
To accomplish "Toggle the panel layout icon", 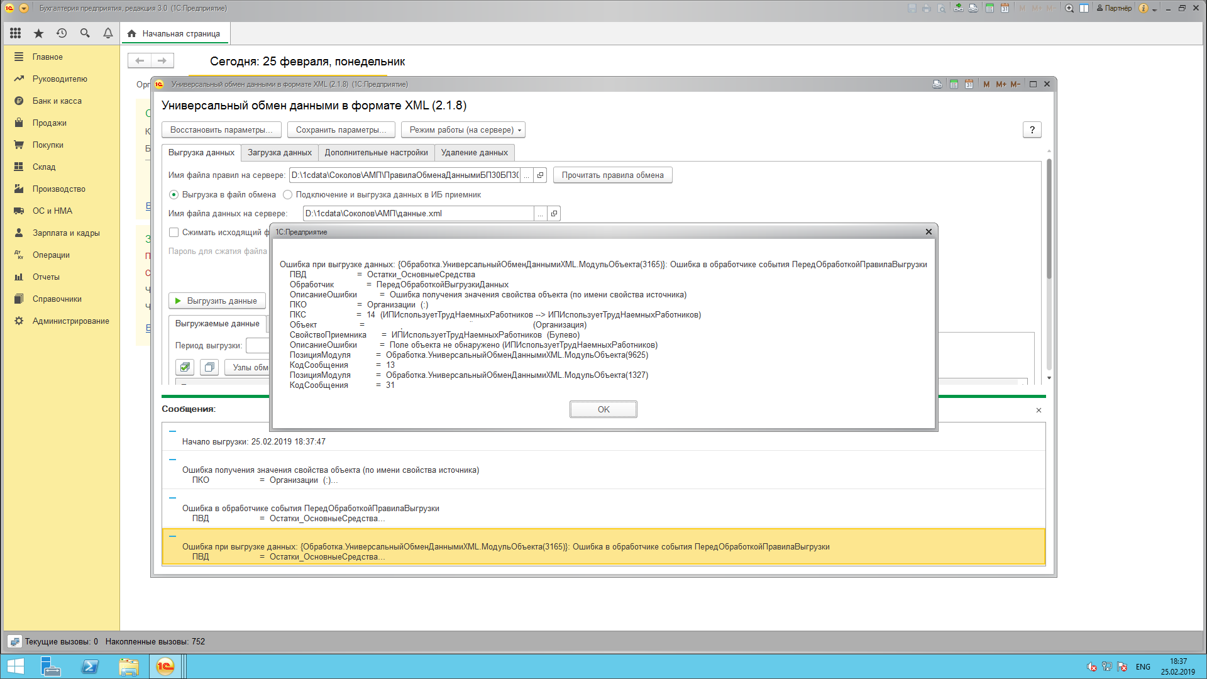I will click(x=1084, y=8).
